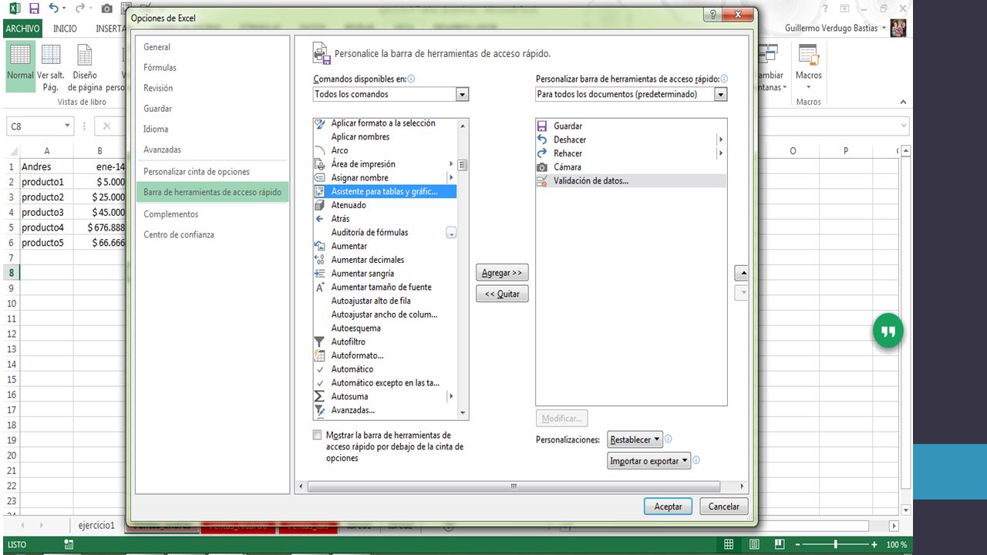Open the Macros ribbon icon
The width and height of the screenshot is (987, 555).
pos(808,66)
